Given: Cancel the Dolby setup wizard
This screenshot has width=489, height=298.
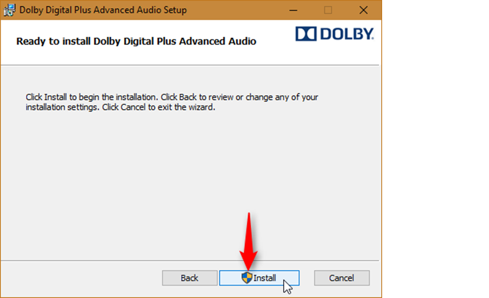Looking at the screenshot, I should pyautogui.click(x=342, y=278).
